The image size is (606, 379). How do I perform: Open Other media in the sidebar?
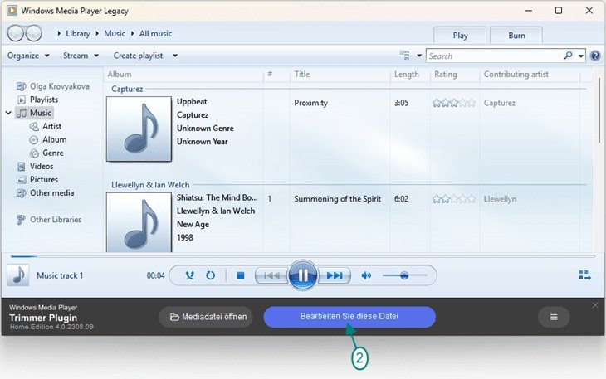tap(46, 193)
